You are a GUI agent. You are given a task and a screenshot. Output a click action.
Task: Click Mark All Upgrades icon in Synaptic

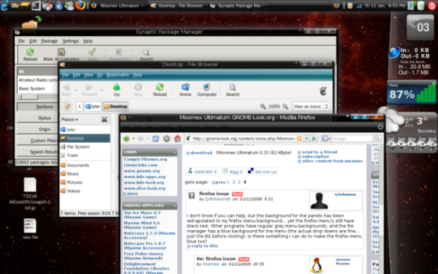point(61,53)
